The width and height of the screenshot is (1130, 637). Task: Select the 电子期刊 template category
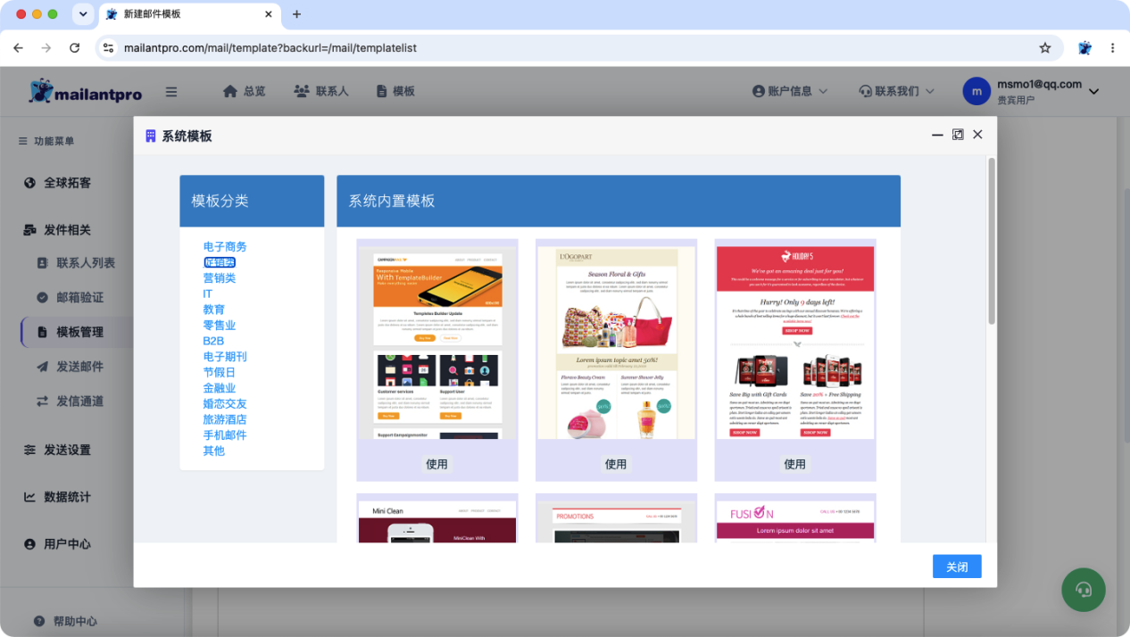click(225, 357)
